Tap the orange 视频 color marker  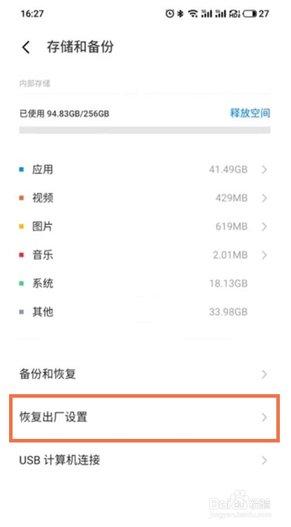(22, 198)
